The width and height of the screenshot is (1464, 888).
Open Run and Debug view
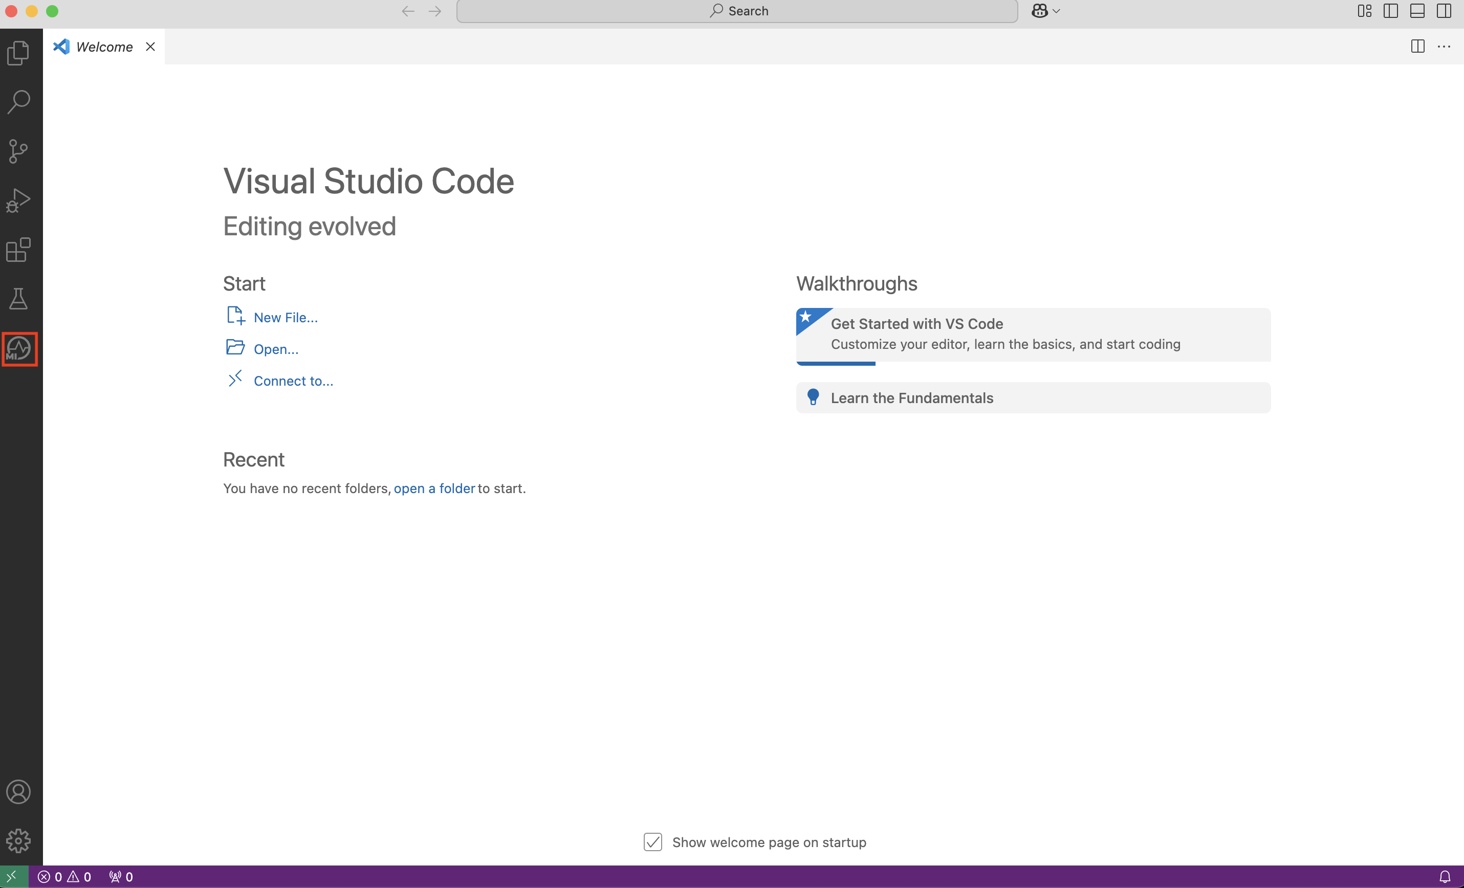[x=18, y=201]
